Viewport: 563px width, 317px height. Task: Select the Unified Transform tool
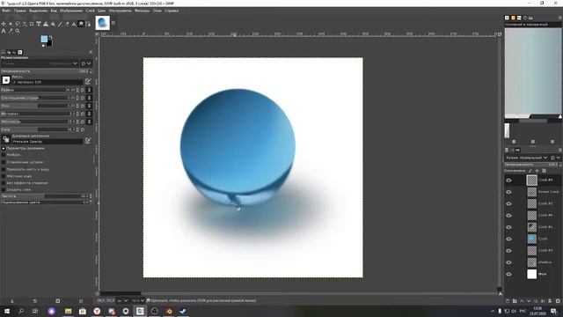(x=39, y=24)
